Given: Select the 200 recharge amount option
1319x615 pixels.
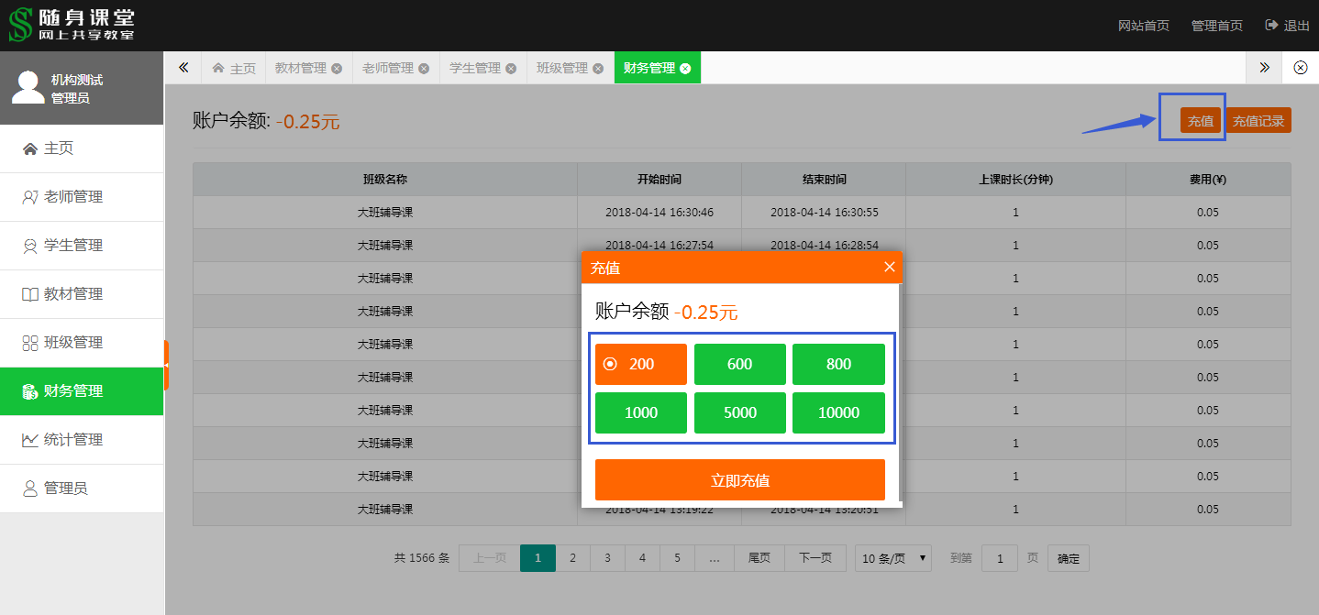Looking at the screenshot, I should pos(641,364).
